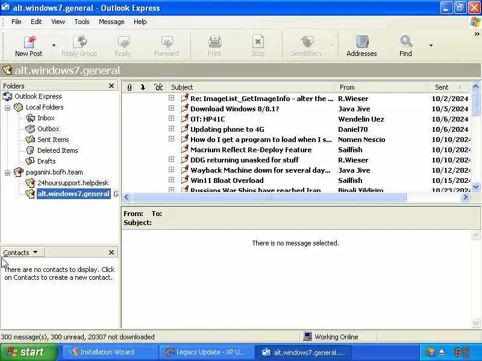This screenshot has height=361, width=482.
Task: Select the Local Folders icon
Action: (19, 107)
